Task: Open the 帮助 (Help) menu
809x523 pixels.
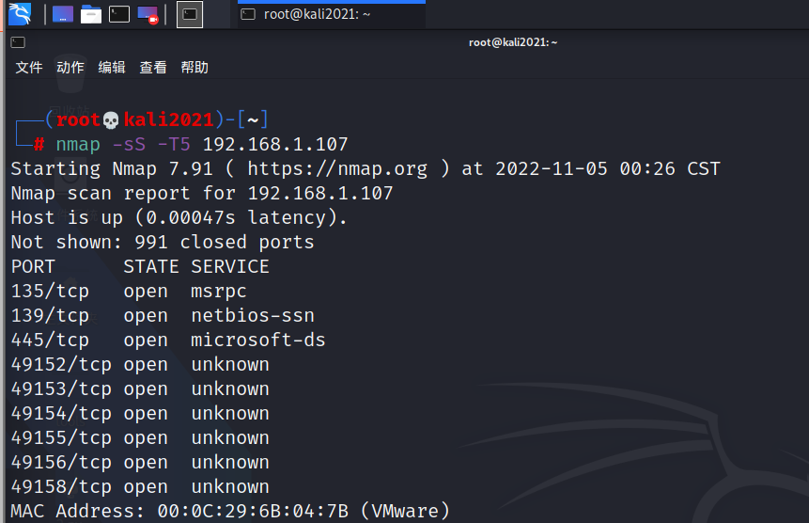Action: 194,68
